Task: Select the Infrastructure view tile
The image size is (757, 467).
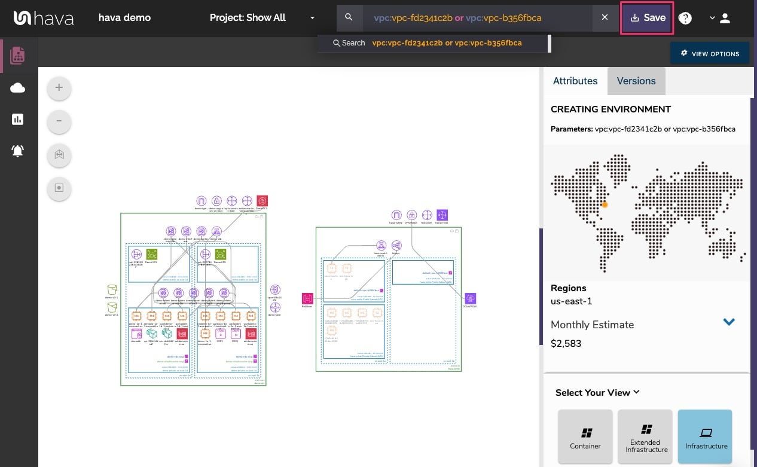Action: pos(706,436)
